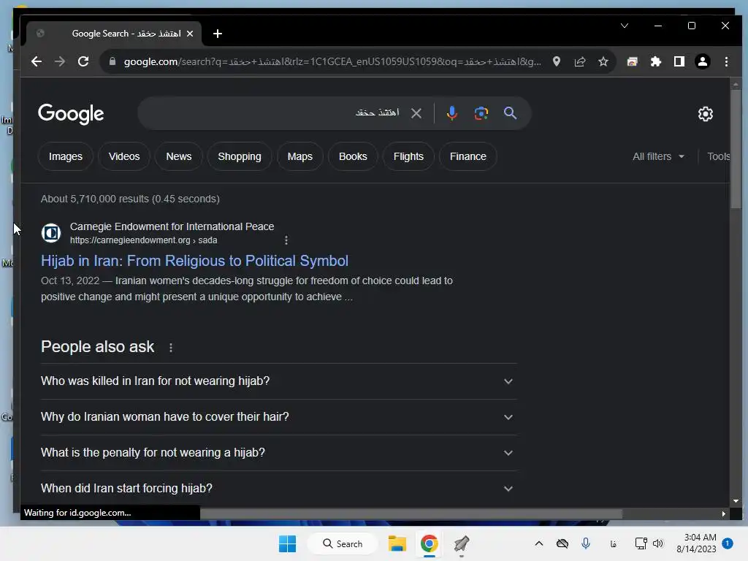This screenshot has width=748, height=561.
Task: Show hidden system tray icons
Action: pyautogui.click(x=538, y=543)
